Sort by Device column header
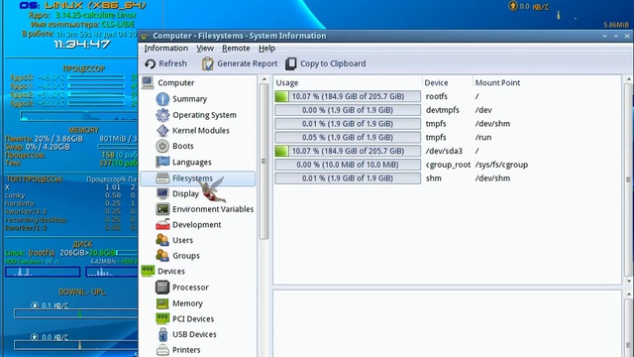 click(x=436, y=82)
